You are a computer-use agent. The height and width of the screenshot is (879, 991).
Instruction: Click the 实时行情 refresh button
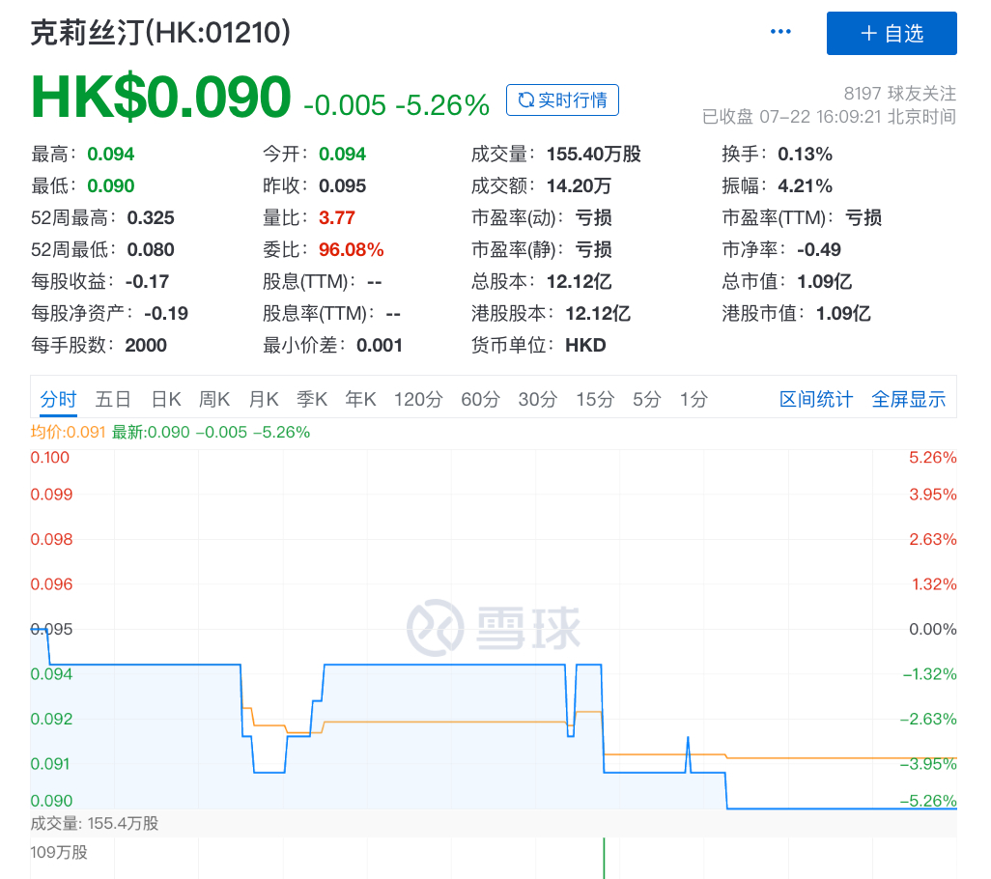pos(562,100)
